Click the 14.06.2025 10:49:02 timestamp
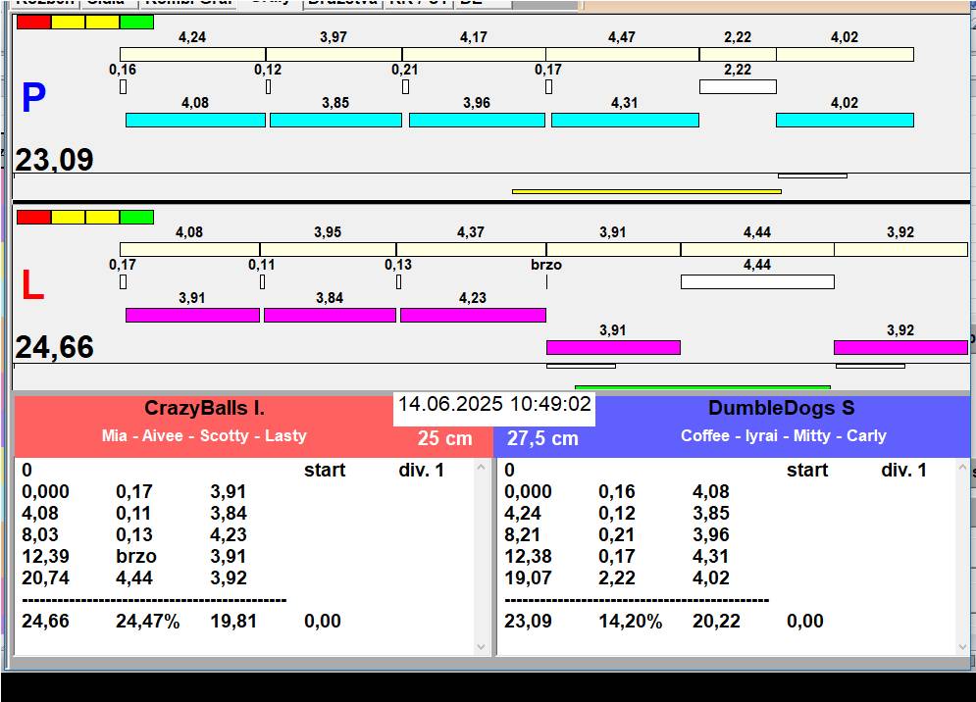 tap(494, 404)
